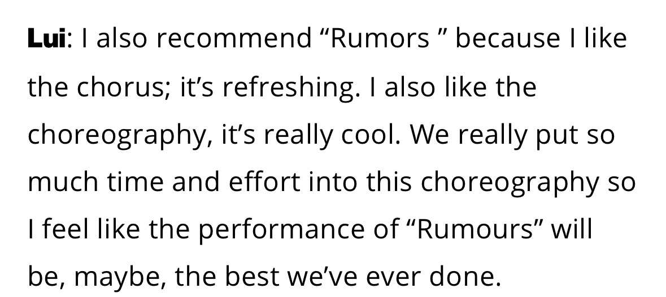Click the word "done" at the end
The width and height of the screenshot is (666, 297).
(462, 277)
